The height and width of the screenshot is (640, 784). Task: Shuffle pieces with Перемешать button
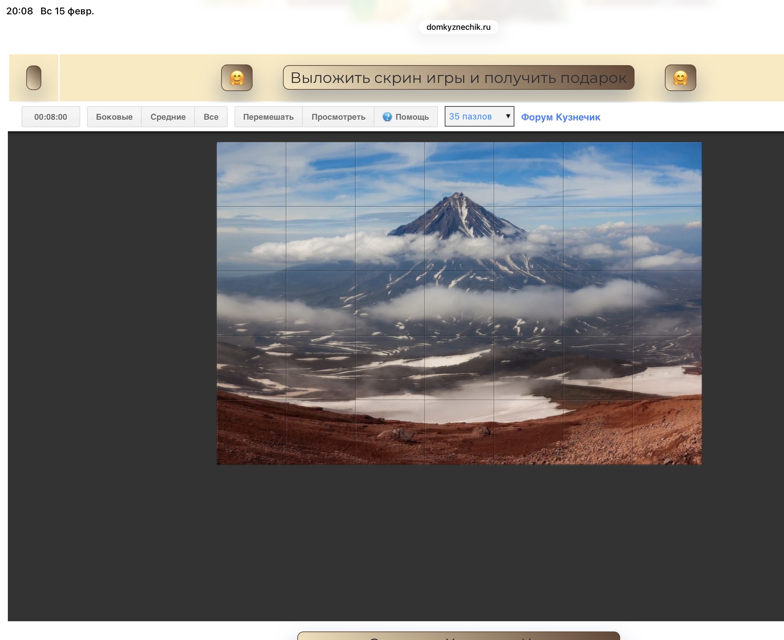point(268,117)
